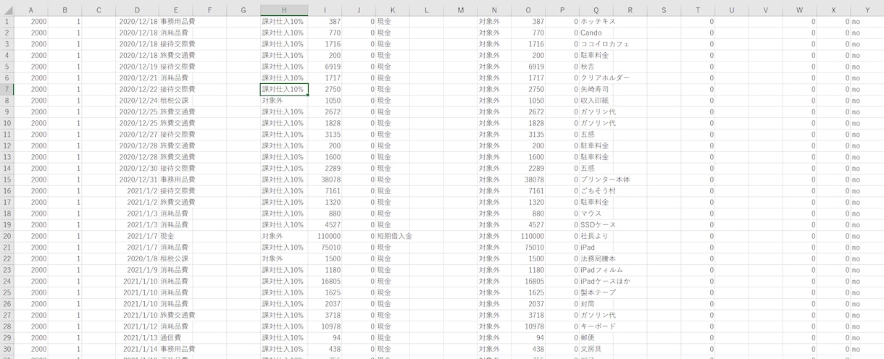This screenshot has height=359, width=884.
Task: Select row header 30
Action: 7,349
